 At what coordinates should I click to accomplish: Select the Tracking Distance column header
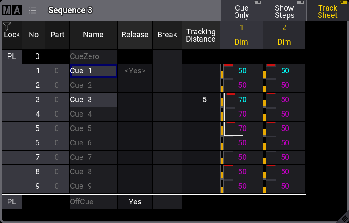click(201, 35)
